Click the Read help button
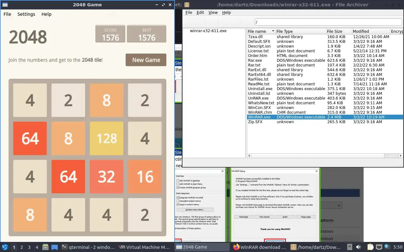Image resolution: width=404 pixels, height=252 pixels. point(244,217)
